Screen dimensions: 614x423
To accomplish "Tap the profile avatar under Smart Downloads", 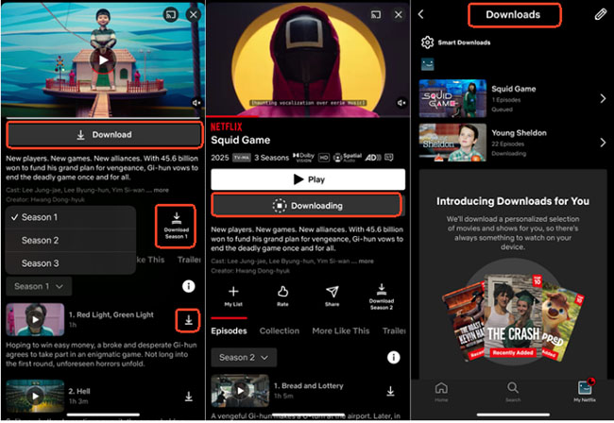I will coord(428,64).
